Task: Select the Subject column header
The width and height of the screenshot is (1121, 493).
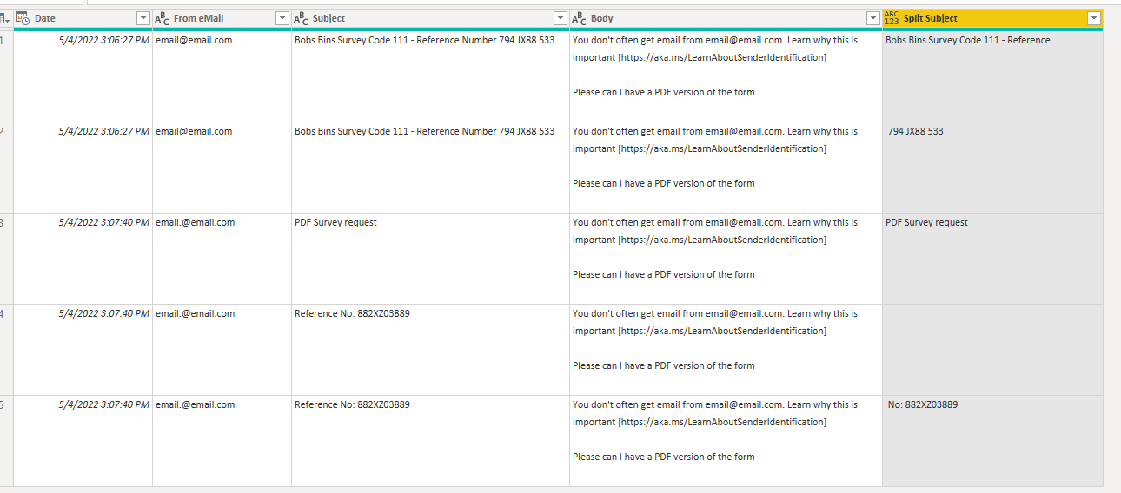Action: [x=430, y=18]
